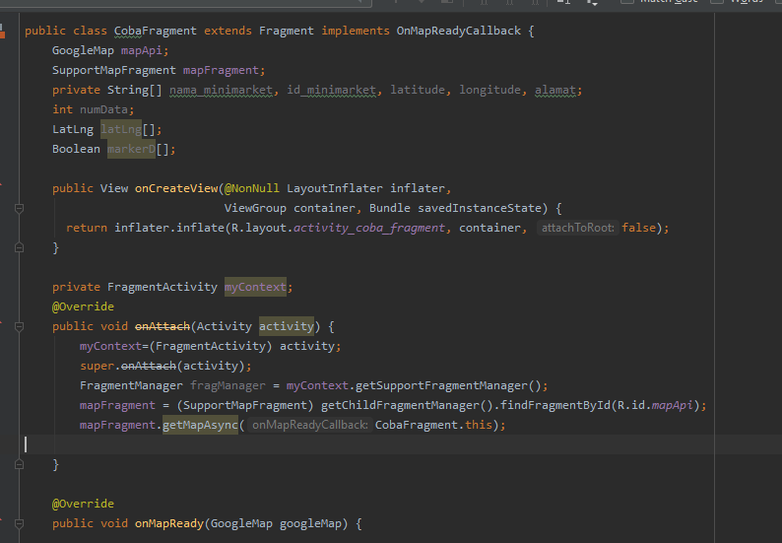
Task: Click the 'return' keyword
Action: (87, 228)
